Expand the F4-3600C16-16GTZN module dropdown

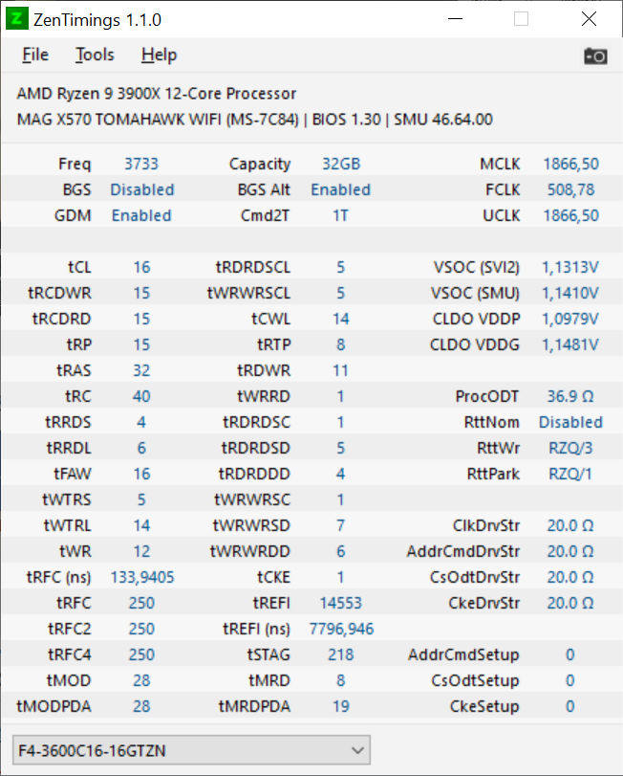pos(191,750)
